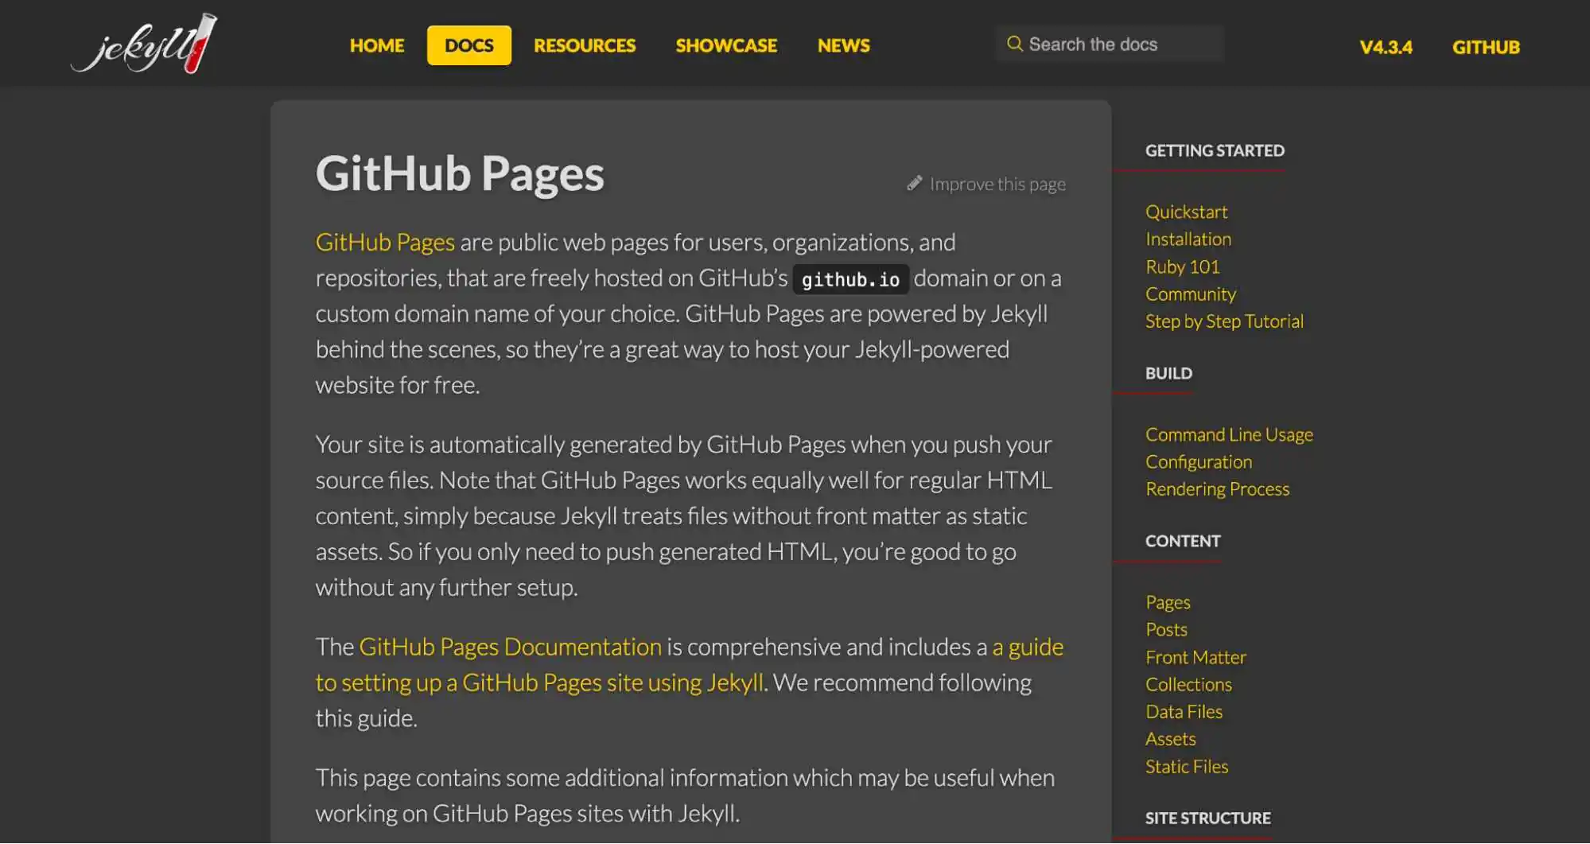The width and height of the screenshot is (1590, 844).
Task: Click Improve this page link
Action: pos(997,184)
